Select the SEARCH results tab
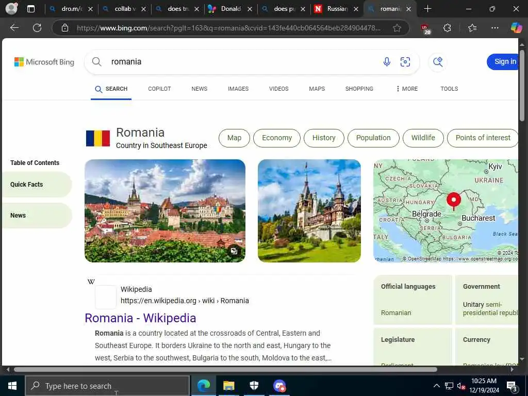Viewport: 528px width, 396px height. pyautogui.click(x=111, y=89)
